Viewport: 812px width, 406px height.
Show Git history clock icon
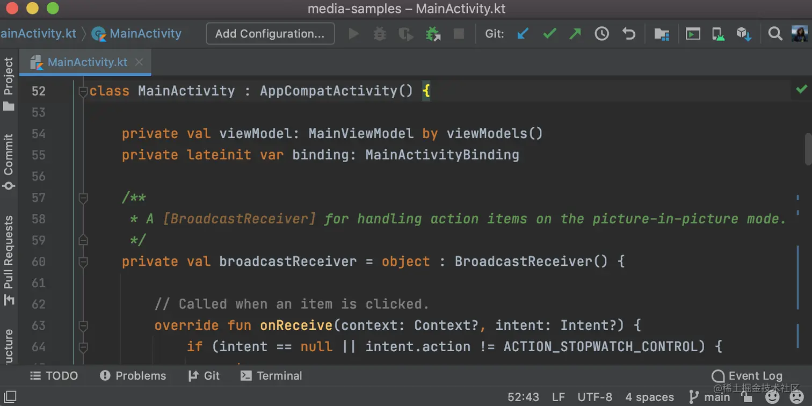(602, 34)
